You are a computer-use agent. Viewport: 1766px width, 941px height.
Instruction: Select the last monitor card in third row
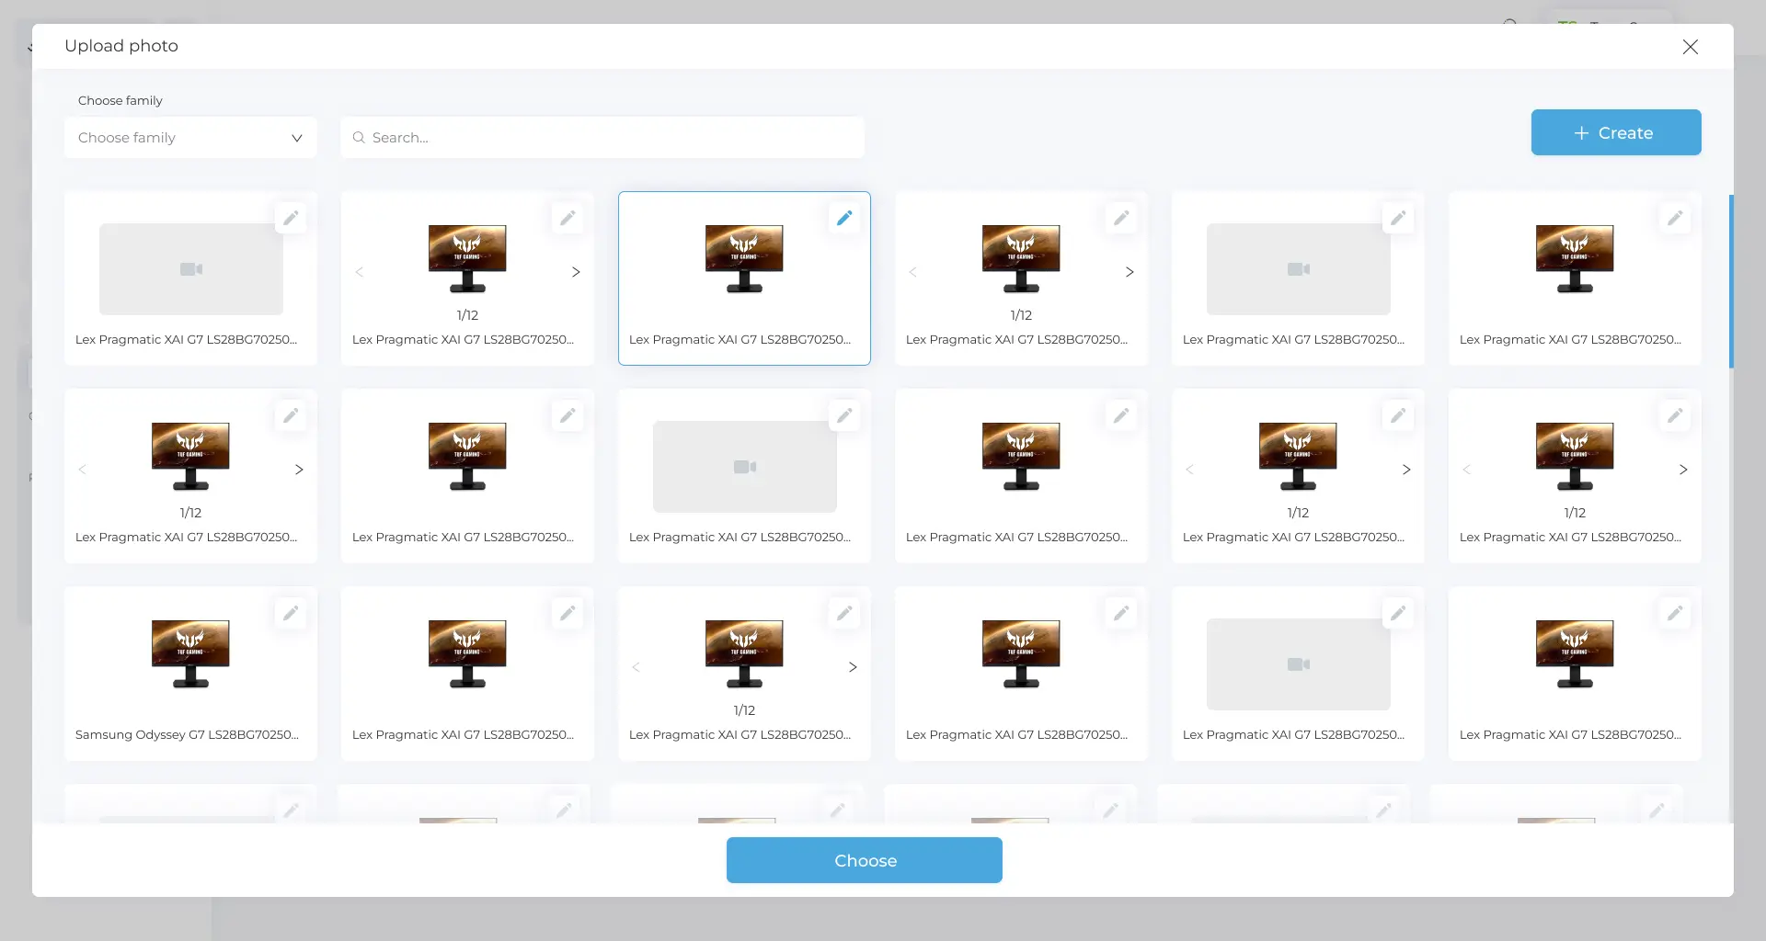(x=1574, y=654)
